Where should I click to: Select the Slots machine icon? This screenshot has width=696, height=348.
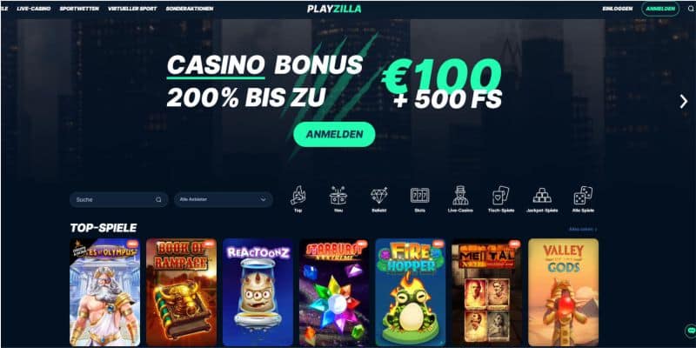tap(419, 195)
